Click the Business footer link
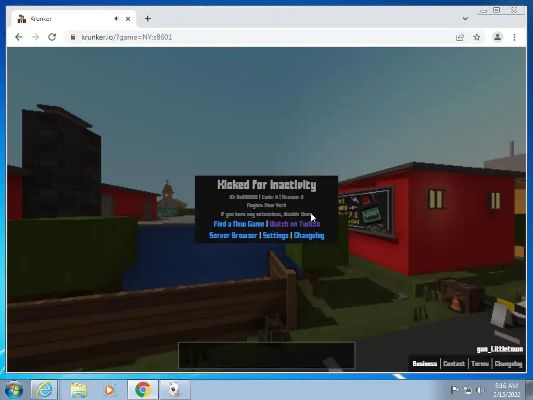The image size is (533, 400). (x=425, y=364)
